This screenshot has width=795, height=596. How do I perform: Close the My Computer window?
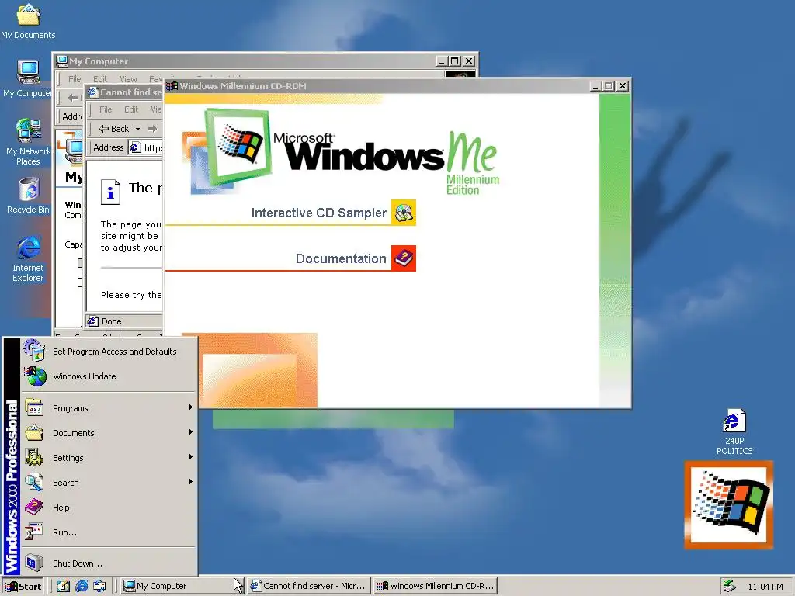[469, 61]
